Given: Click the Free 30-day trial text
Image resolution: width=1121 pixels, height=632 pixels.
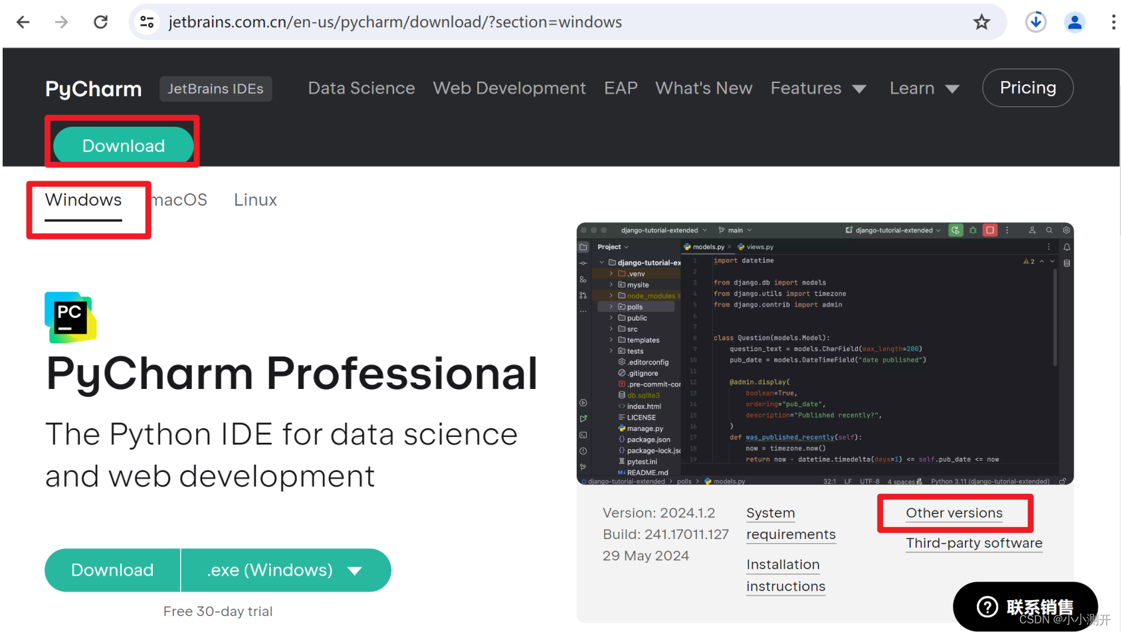Looking at the screenshot, I should click(218, 611).
